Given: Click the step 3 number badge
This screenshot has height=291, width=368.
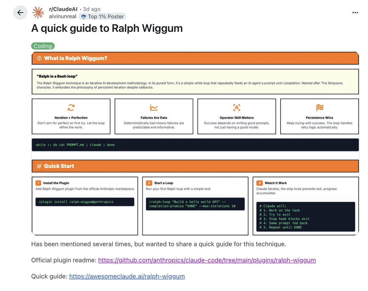Looking at the screenshot, I should coord(259,183).
